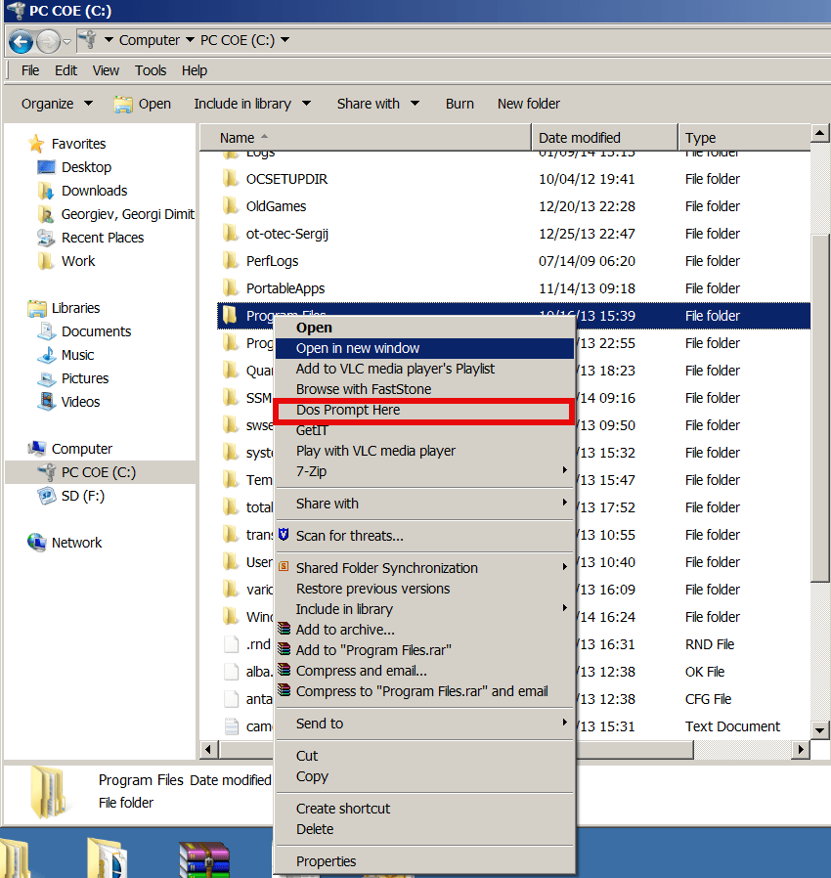Select Browse with FastStone
Screen dimensions: 831x878
[424, 389]
